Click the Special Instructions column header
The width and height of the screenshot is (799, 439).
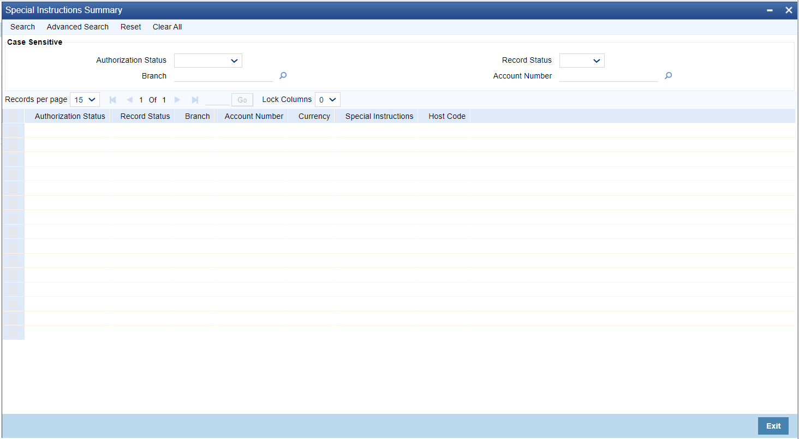[379, 116]
